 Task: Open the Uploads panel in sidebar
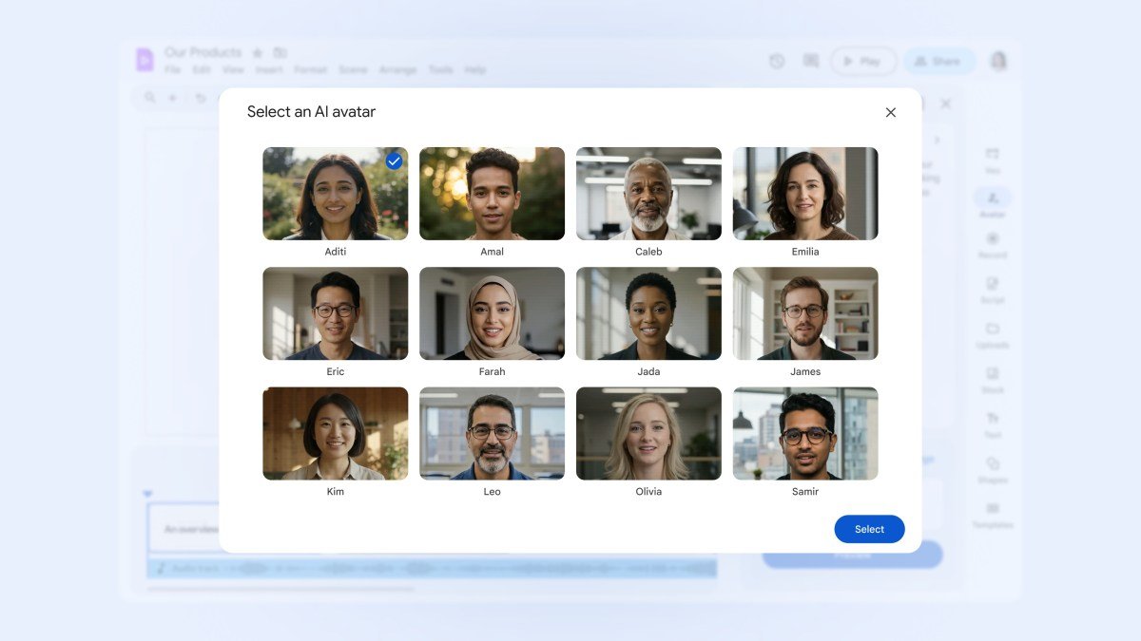tap(993, 334)
